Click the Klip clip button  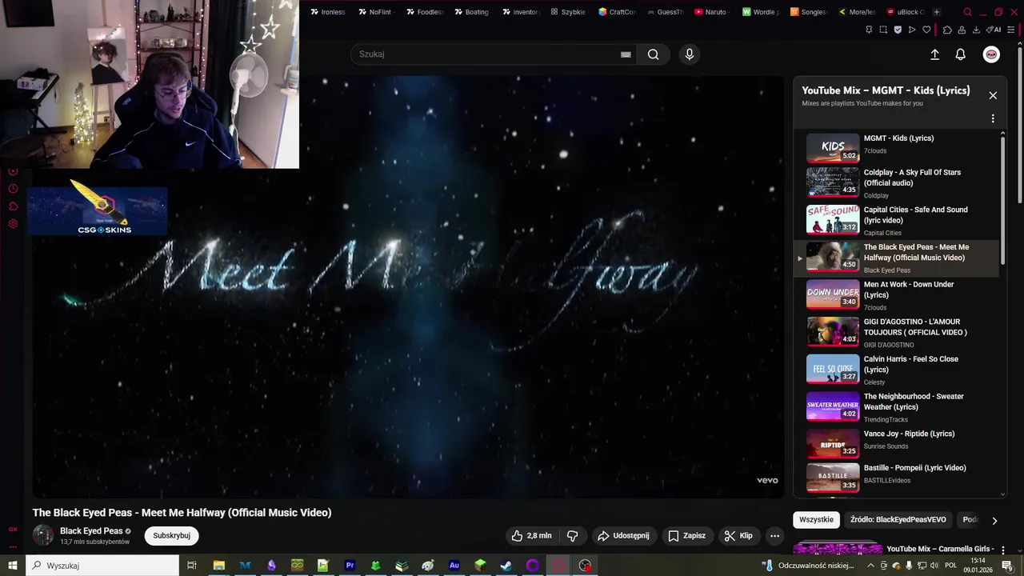(x=738, y=536)
